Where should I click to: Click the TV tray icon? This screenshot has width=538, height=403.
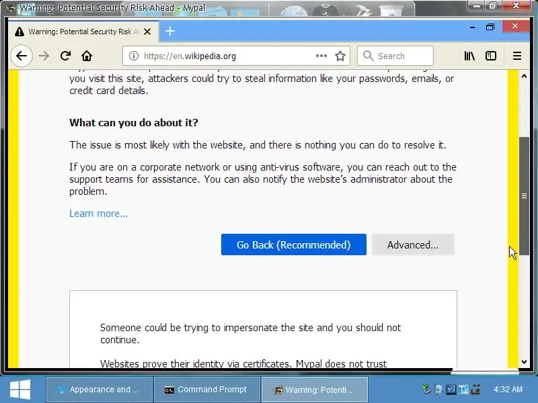pos(463,390)
